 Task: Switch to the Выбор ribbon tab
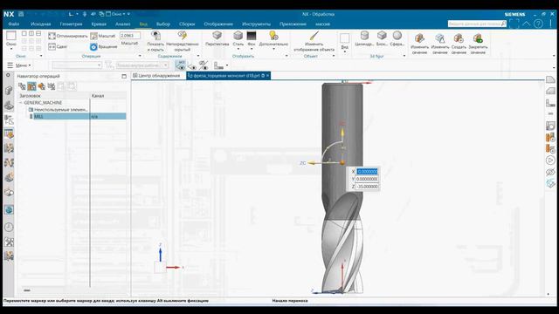tap(163, 24)
